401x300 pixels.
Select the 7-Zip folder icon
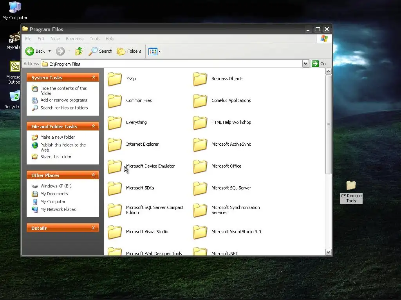coord(115,79)
